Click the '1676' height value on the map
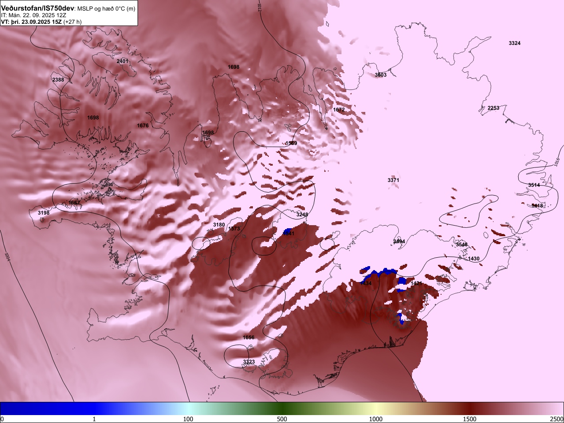The height and width of the screenshot is (423, 564). tap(143, 126)
